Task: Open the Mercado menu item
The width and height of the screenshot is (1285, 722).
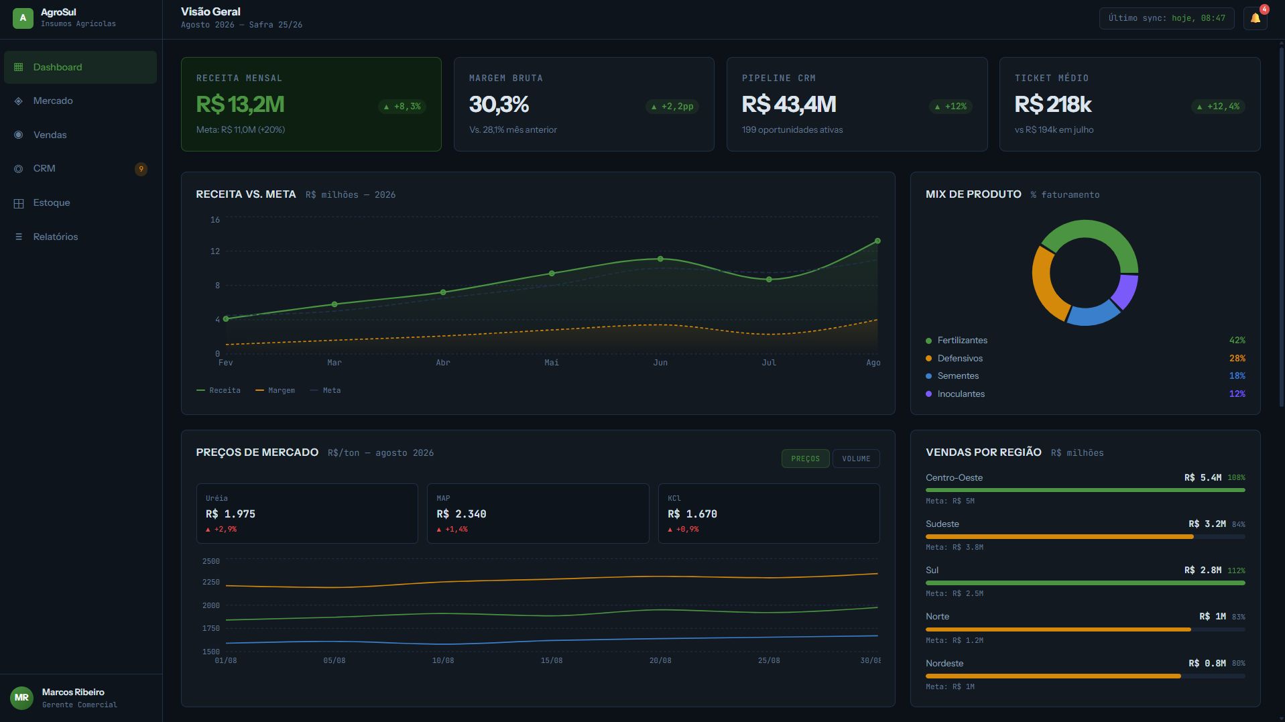Action: (x=80, y=101)
